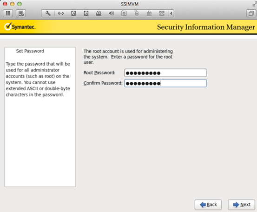
Task: Focus the Root Password field
Action: tap(165, 73)
